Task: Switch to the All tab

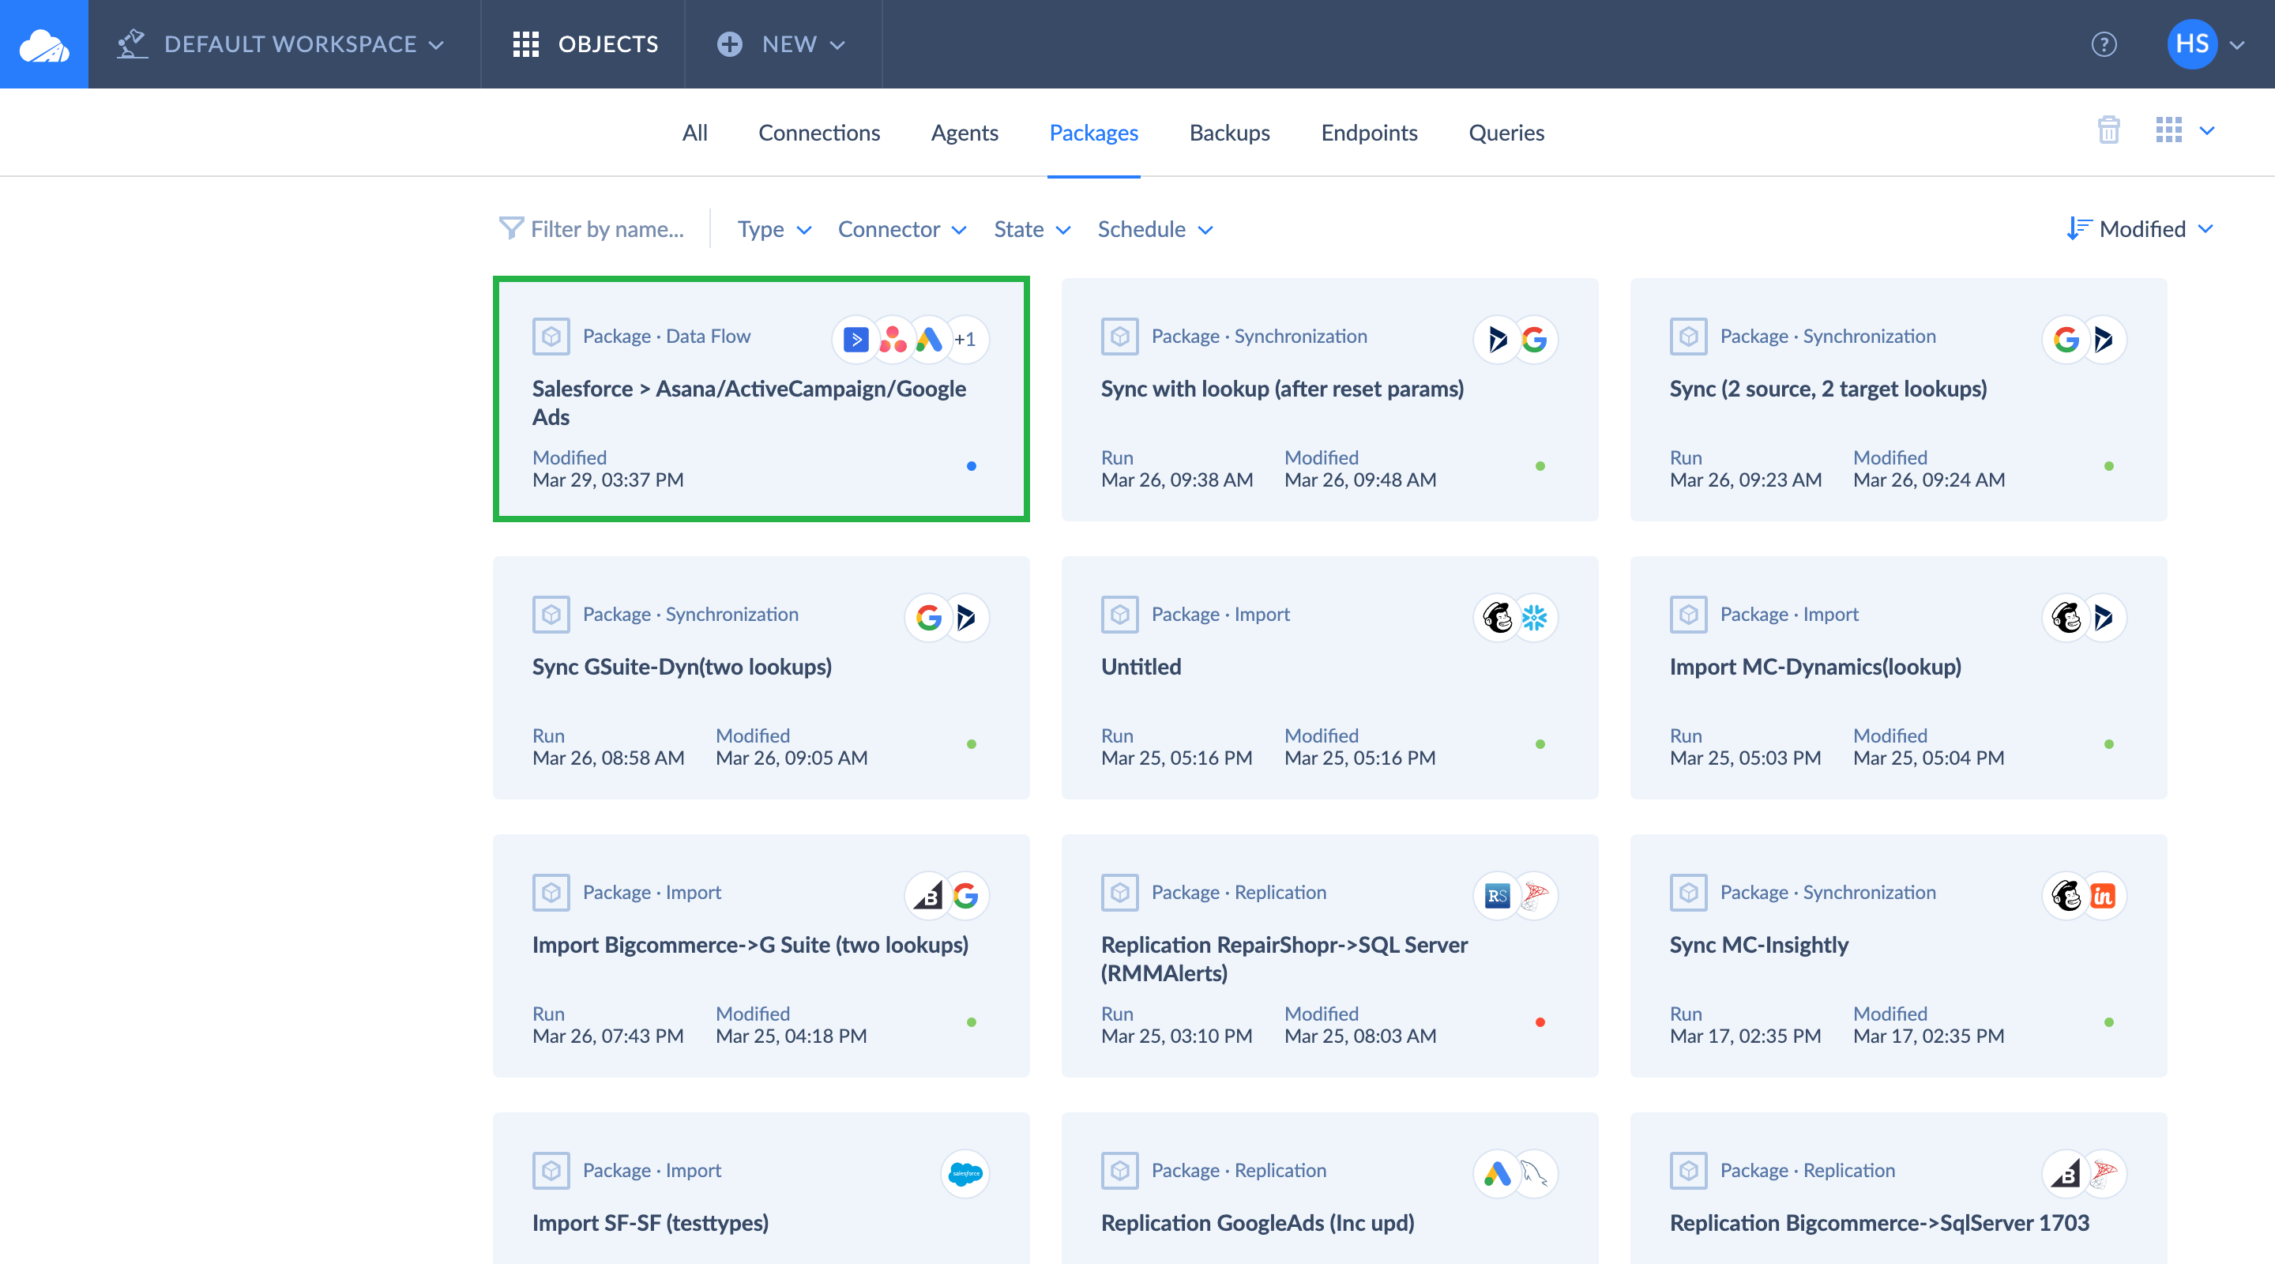Action: tap(694, 133)
